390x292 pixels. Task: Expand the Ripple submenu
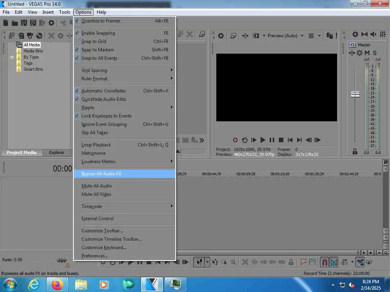pos(125,108)
